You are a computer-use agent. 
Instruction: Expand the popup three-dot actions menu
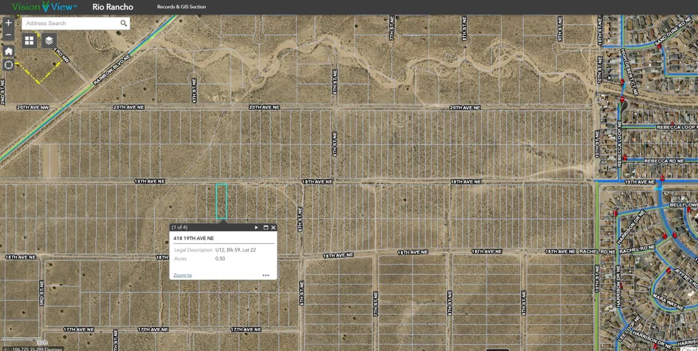click(x=266, y=275)
